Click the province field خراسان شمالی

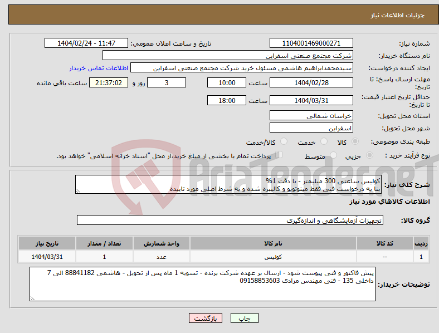pos(311,116)
